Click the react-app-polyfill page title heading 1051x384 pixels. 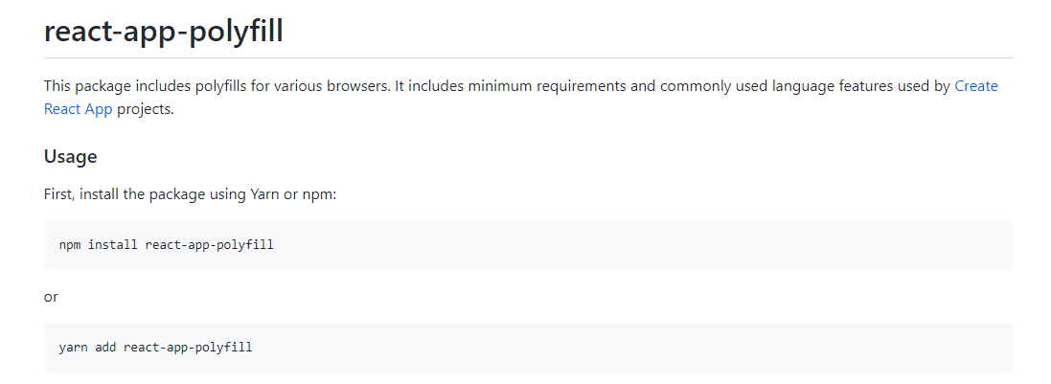(164, 32)
